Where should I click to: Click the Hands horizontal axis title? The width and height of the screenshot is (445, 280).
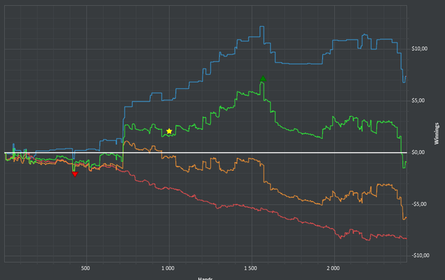(205, 278)
